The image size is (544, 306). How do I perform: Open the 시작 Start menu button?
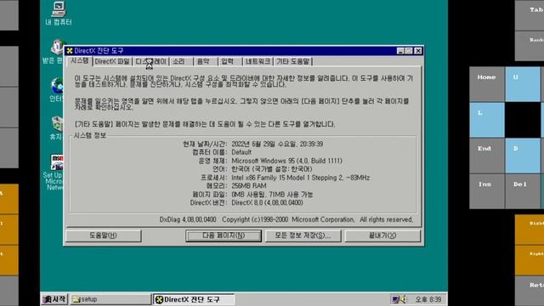[54, 299]
